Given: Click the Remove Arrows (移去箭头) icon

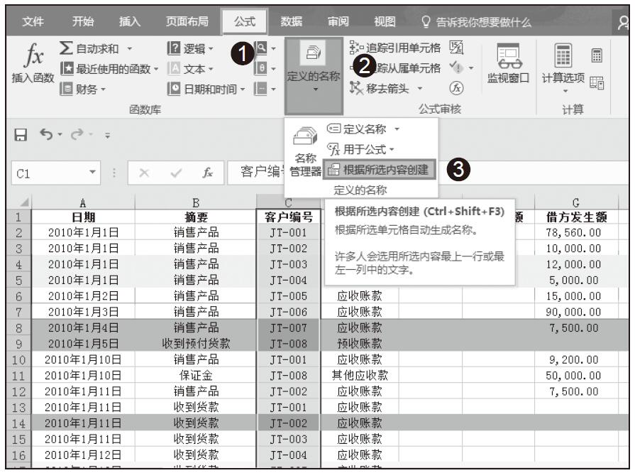Looking at the screenshot, I should pos(356,89).
